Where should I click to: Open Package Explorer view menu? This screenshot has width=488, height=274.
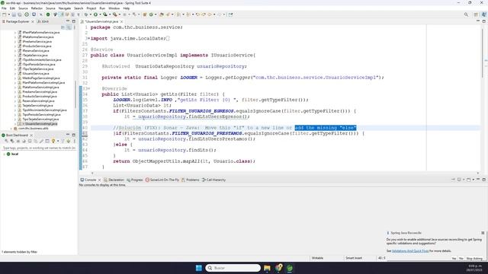pyautogui.click(x=75, y=27)
